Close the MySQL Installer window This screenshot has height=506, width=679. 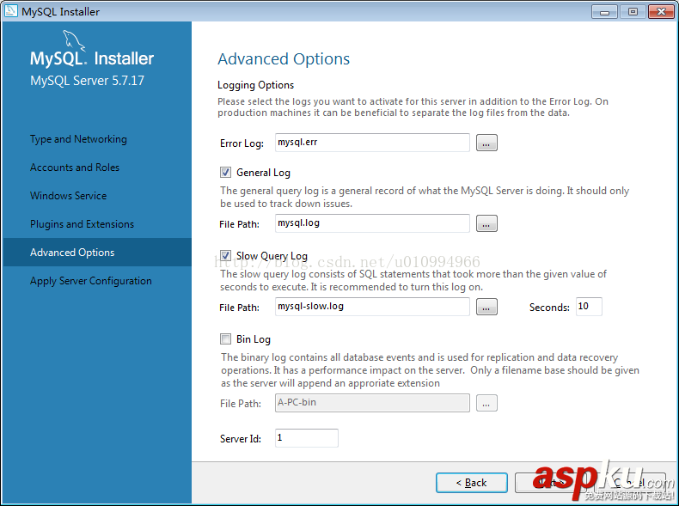click(661, 12)
